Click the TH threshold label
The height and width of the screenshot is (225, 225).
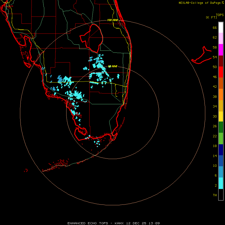click(x=215, y=195)
